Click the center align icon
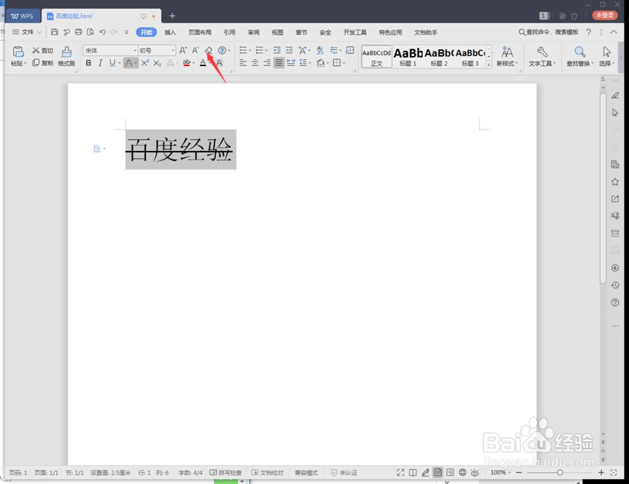 pos(255,62)
